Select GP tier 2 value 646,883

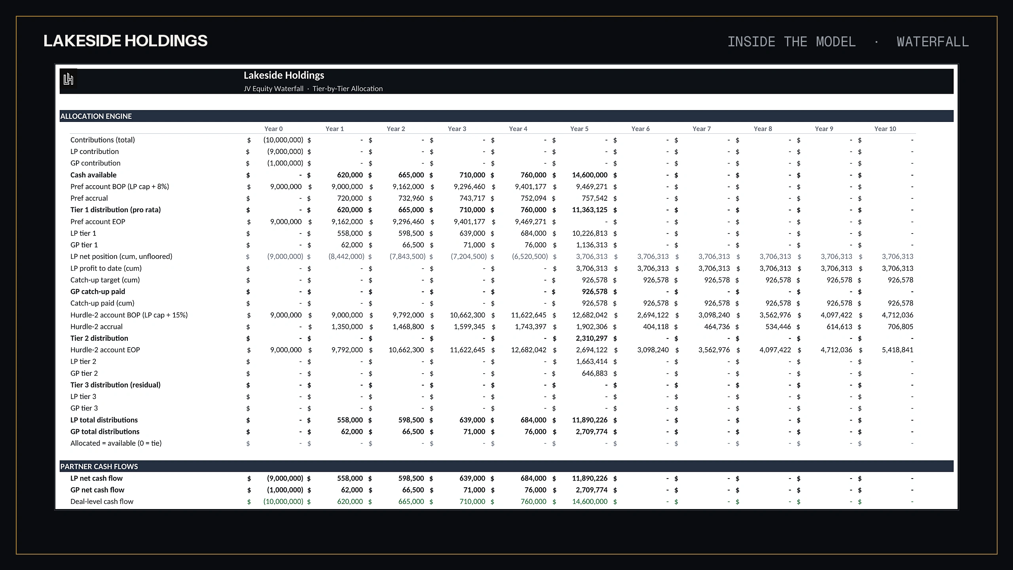[594, 373]
